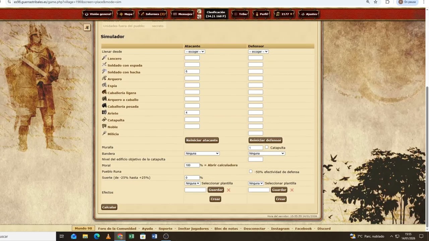Open the Tribu menu item

click(240, 14)
